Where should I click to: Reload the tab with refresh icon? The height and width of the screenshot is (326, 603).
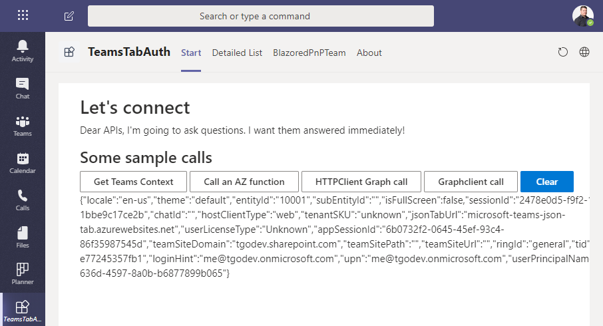pos(562,52)
